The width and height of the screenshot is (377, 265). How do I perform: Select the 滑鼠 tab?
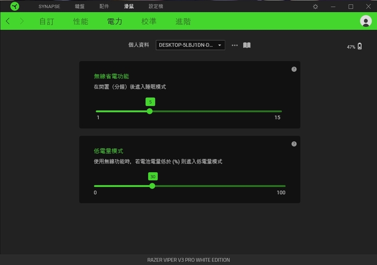(x=128, y=7)
